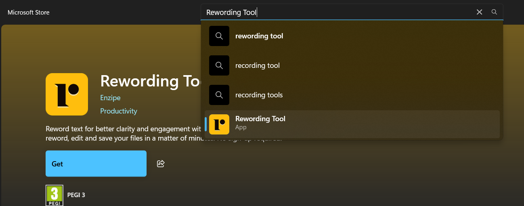Click the small Rewording Tool icon in suggestions
Screen dimensions: 524x206
coord(219,124)
